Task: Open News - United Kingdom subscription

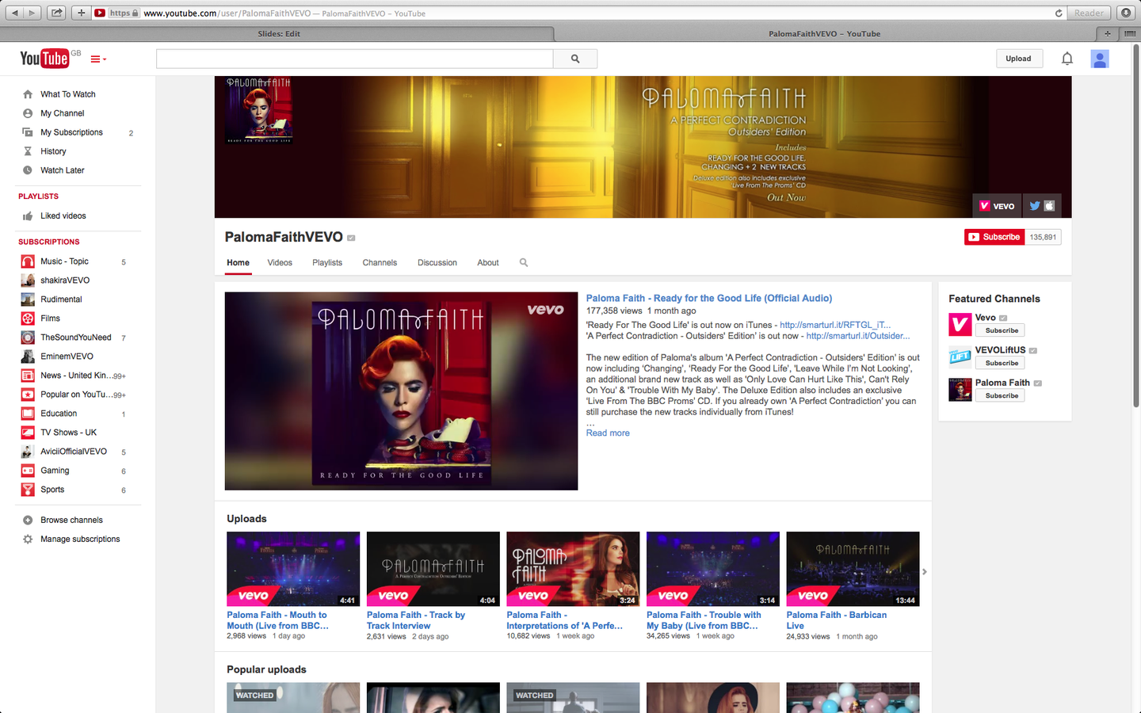Action: pos(75,376)
